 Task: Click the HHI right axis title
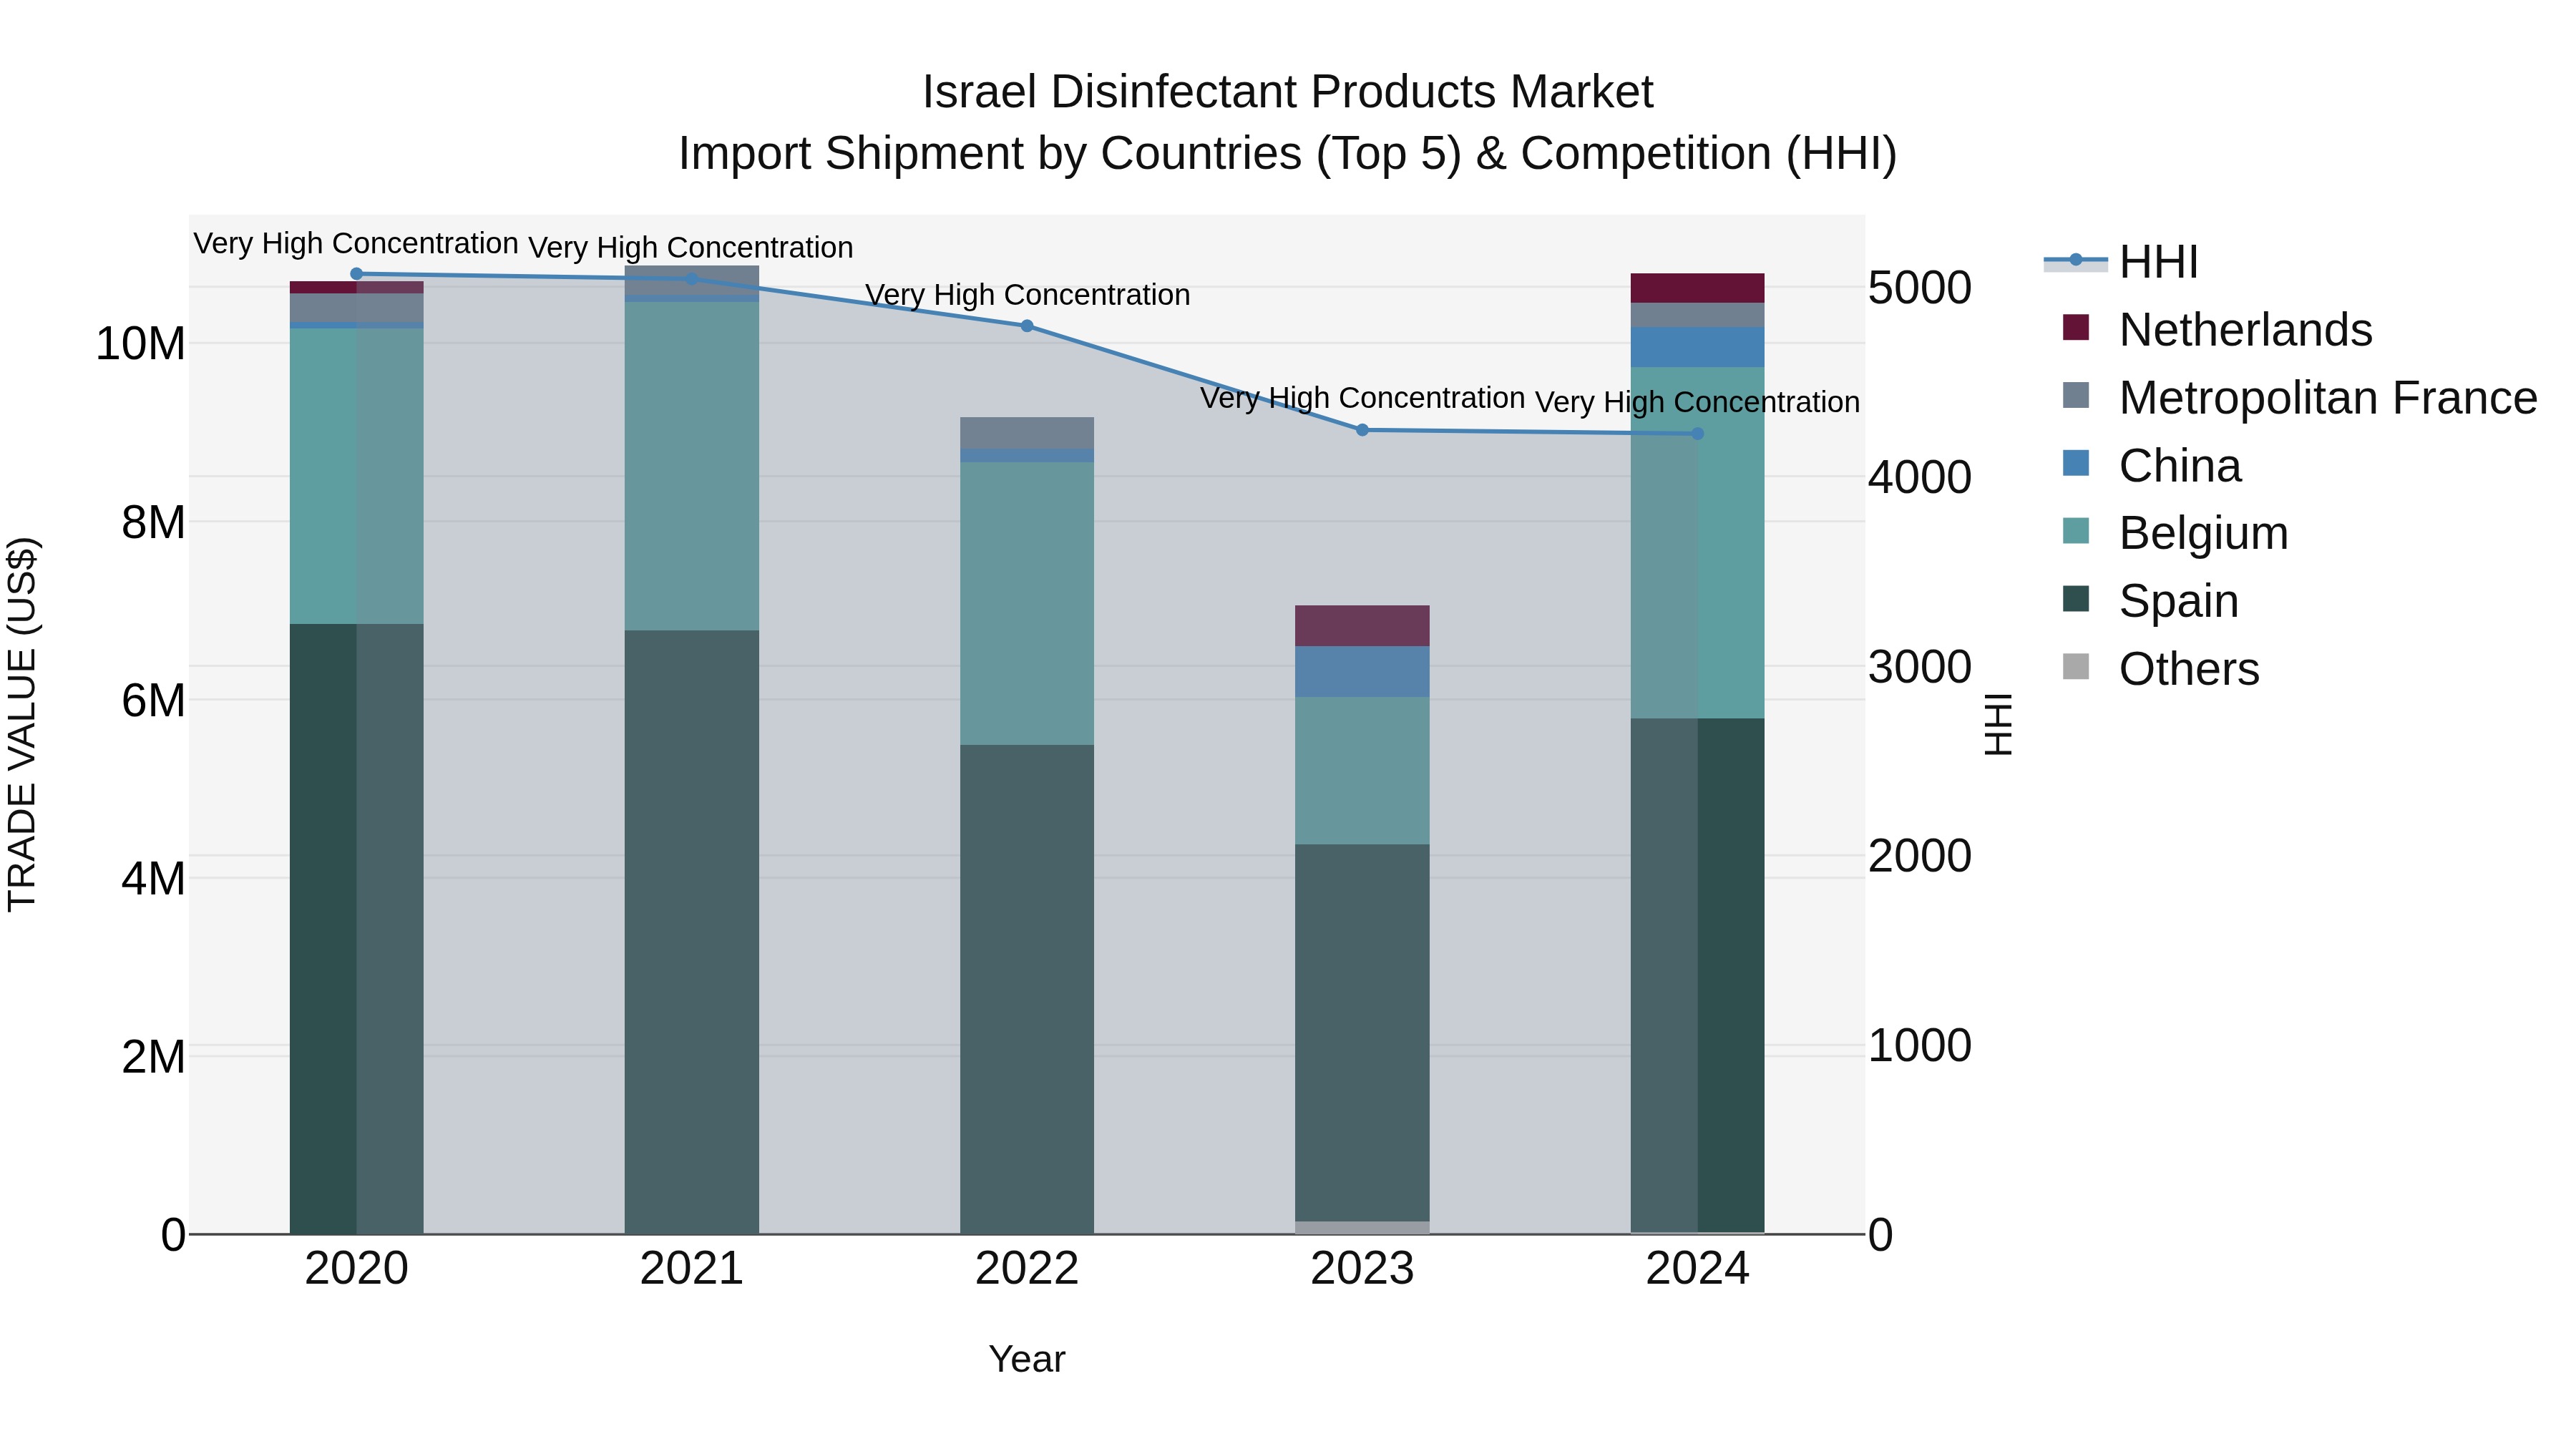1998,724
